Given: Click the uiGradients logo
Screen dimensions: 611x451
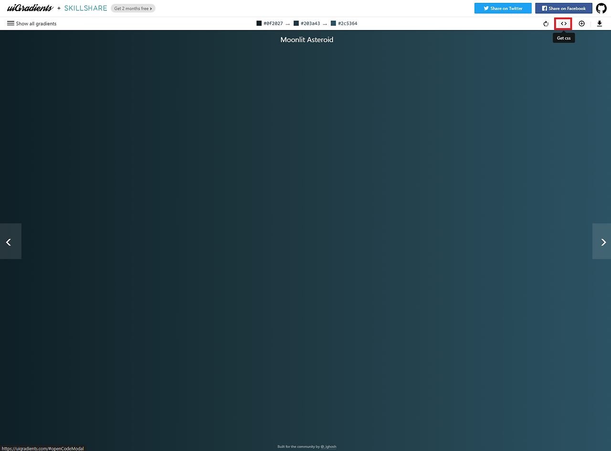Looking at the screenshot, I should tap(29, 8).
